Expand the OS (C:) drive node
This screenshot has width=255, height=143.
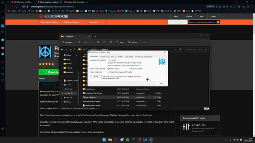point(63,89)
